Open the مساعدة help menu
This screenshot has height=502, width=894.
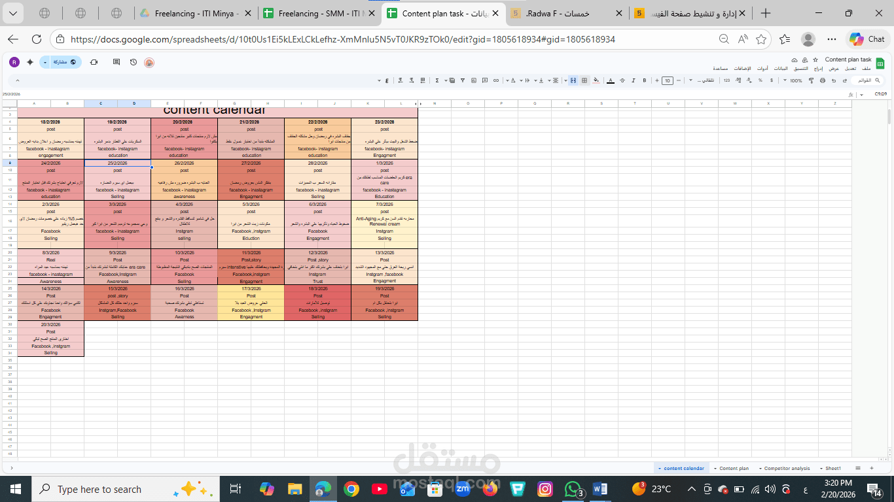(721, 69)
